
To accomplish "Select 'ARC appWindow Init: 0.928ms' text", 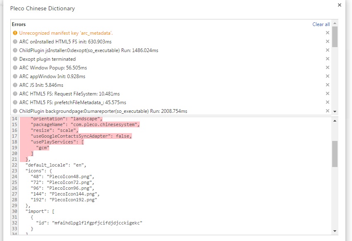I will click(52, 76).
